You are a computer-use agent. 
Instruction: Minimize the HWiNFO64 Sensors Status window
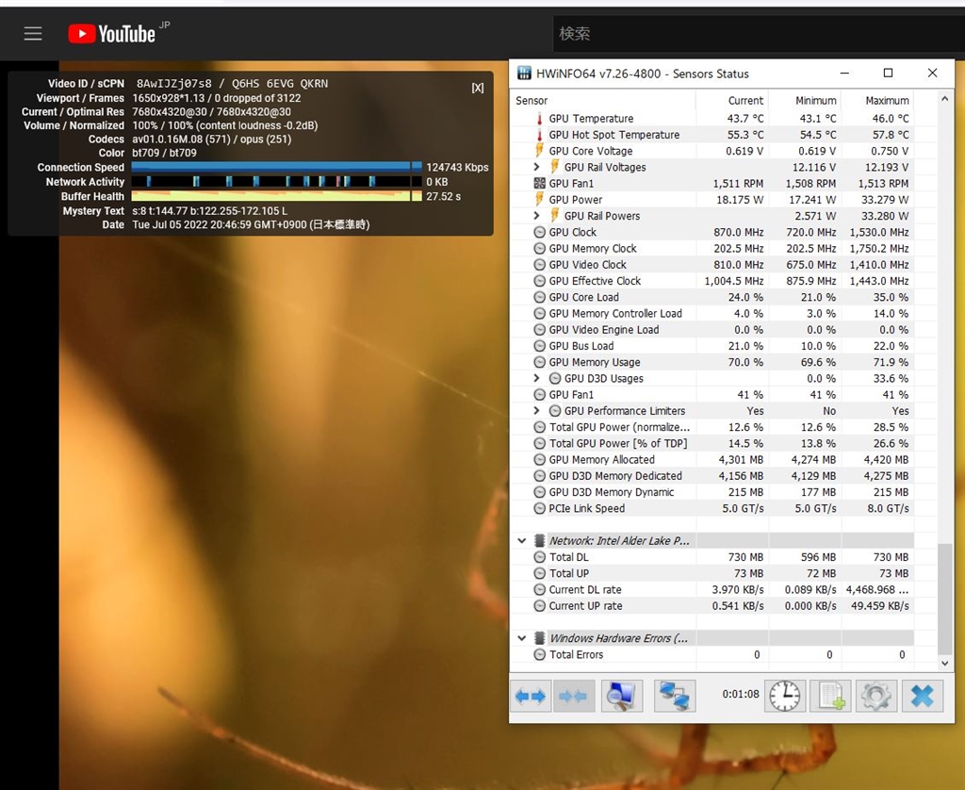(x=844, y=74)
